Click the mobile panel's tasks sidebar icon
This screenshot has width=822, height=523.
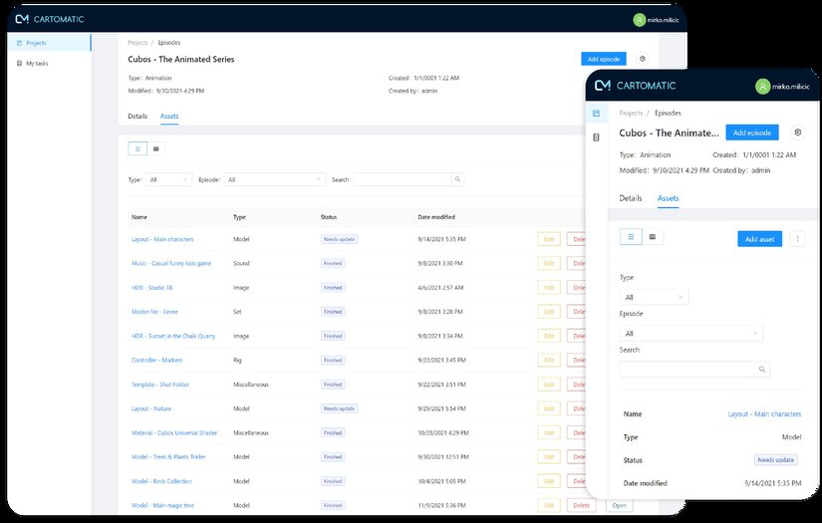[x=596, y=136]
